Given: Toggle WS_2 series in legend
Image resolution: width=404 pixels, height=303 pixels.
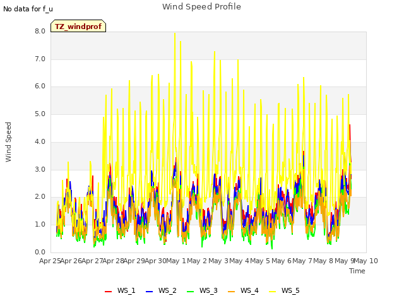Looking at the screenshot, I should click(161, 290).
